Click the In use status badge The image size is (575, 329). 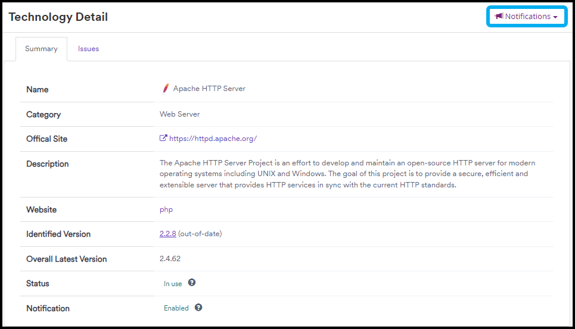(173, 284)
